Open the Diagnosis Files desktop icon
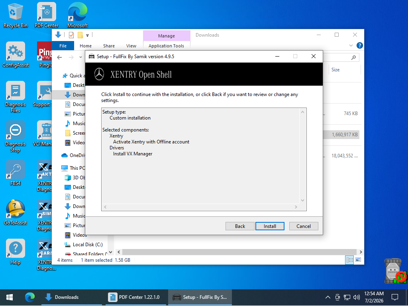Viewport: 408px width, 306px height. (x=16, y=97)
